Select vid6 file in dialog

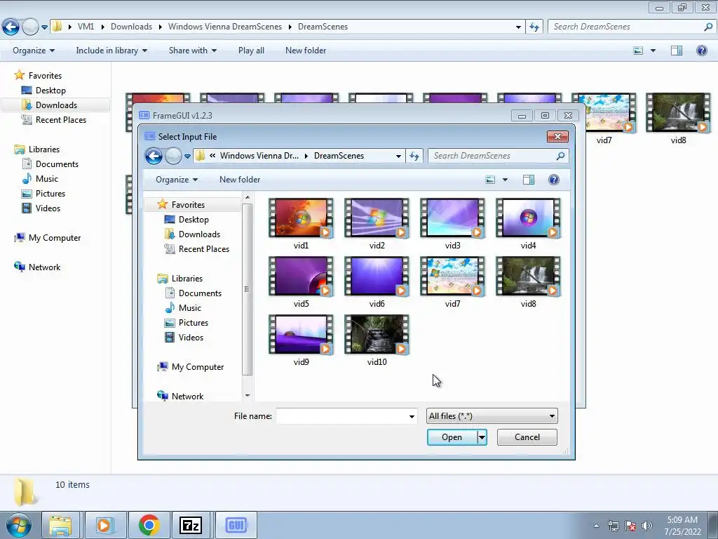377,277
